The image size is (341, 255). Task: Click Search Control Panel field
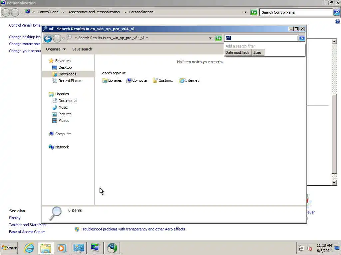(296, 12)
